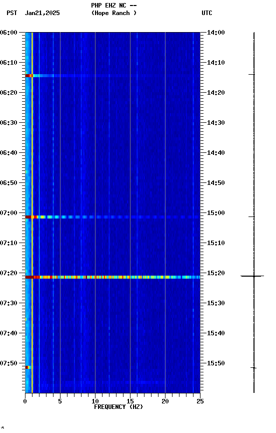Click the 07:20 PST time label
The width and height of the screenshot is (276, 433).
point(8,273)
